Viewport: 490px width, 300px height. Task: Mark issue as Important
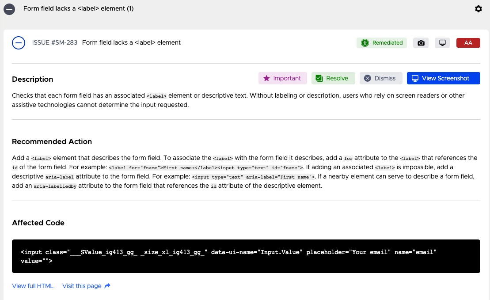pyautogui.click(x=283, y=78)
